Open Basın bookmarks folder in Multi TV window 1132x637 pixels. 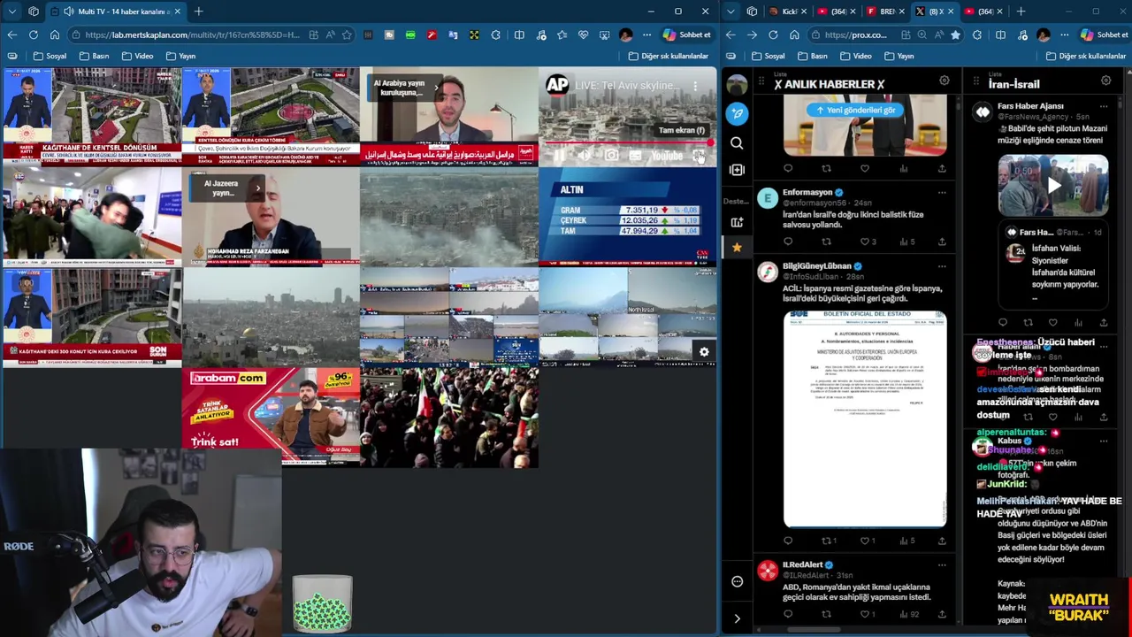(95, 56)
